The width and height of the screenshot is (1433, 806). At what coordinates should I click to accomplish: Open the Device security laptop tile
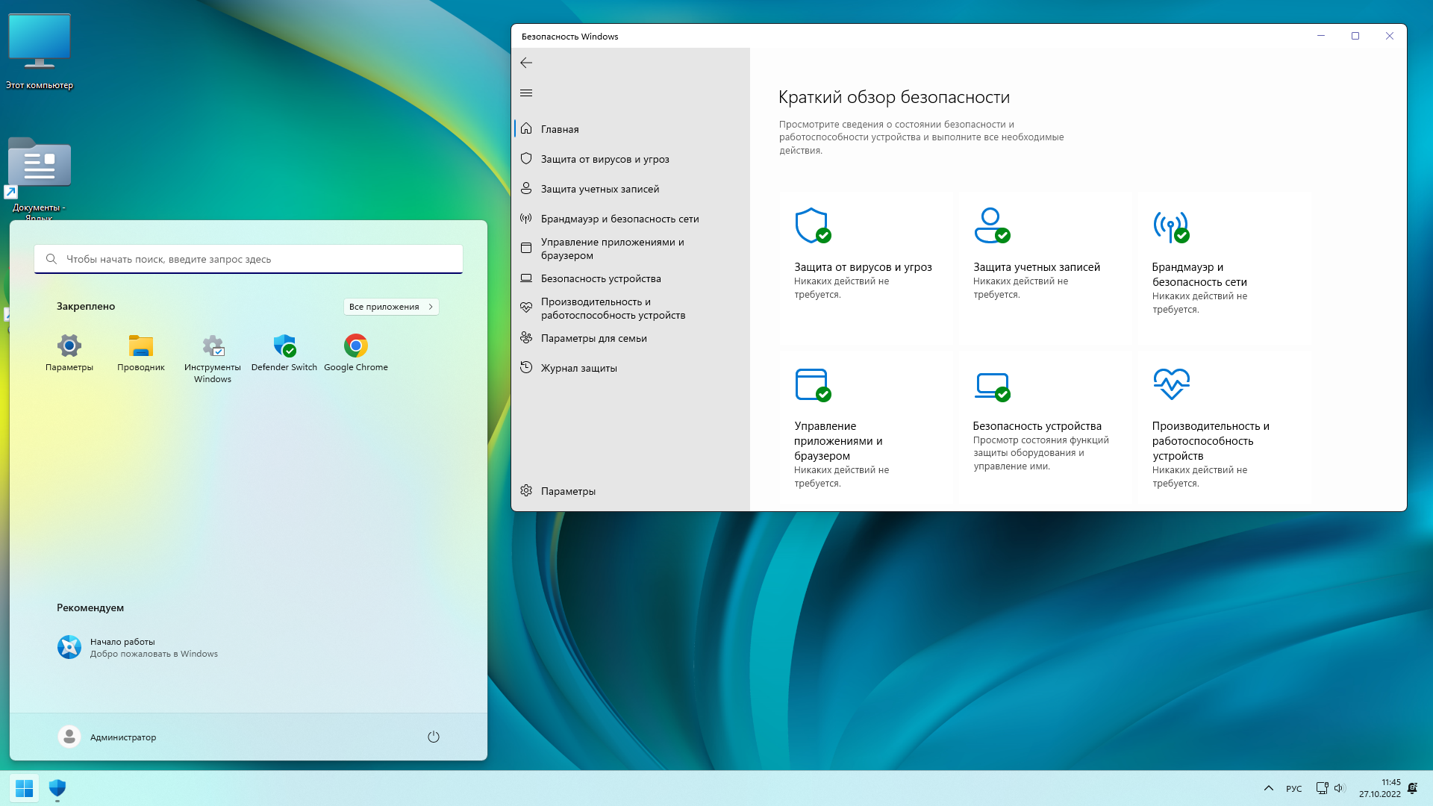[x=992, y=386]
